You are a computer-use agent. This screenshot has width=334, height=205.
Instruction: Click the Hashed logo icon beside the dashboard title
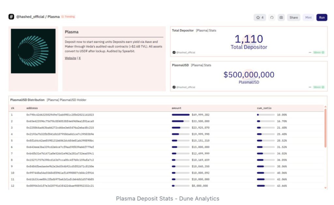pos(11,17)
